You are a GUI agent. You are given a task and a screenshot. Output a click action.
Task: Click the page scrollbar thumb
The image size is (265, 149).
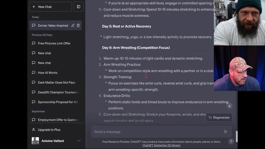tap(236, 137)
